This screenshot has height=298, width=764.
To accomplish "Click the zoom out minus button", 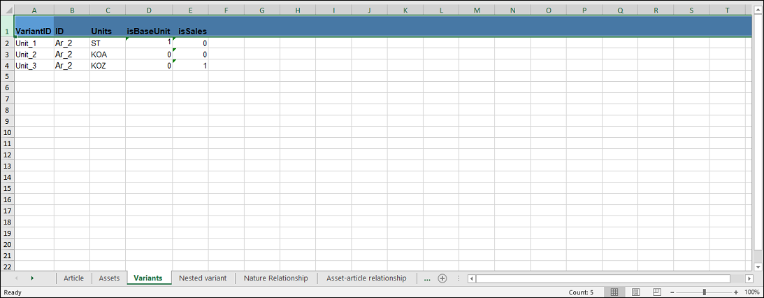I will tap(672, 292).
